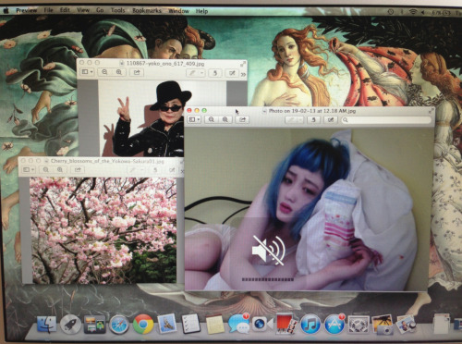
Task: Open Launchpad rocket icon in Dock
Action: click(x=70, y=325)
